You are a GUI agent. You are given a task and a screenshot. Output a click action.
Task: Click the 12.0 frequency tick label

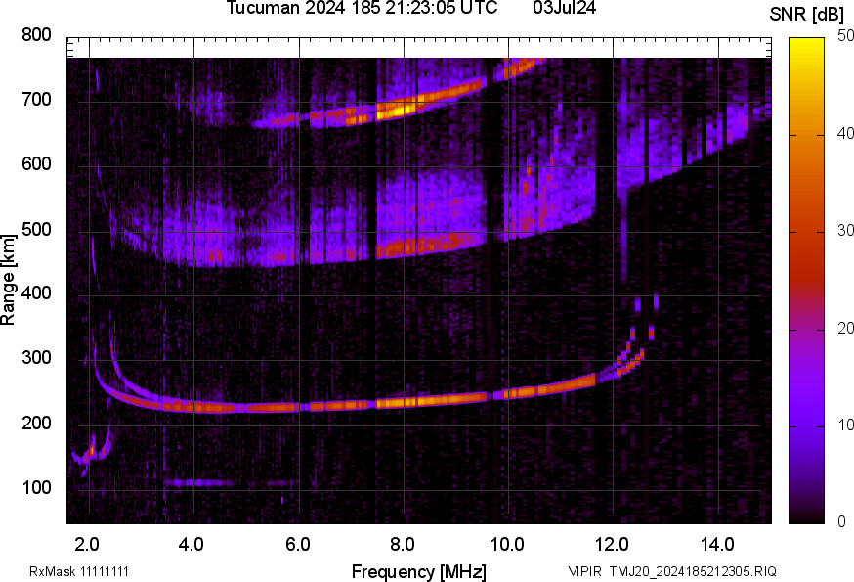(x=613, y=545)
